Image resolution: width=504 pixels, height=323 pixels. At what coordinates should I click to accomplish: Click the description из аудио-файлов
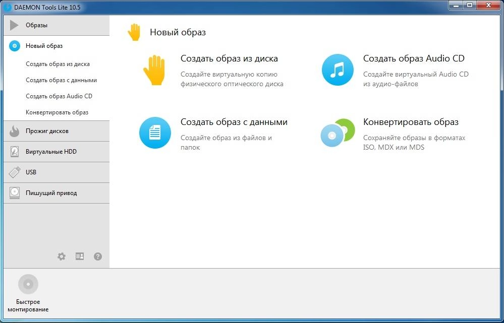point(416,79)
